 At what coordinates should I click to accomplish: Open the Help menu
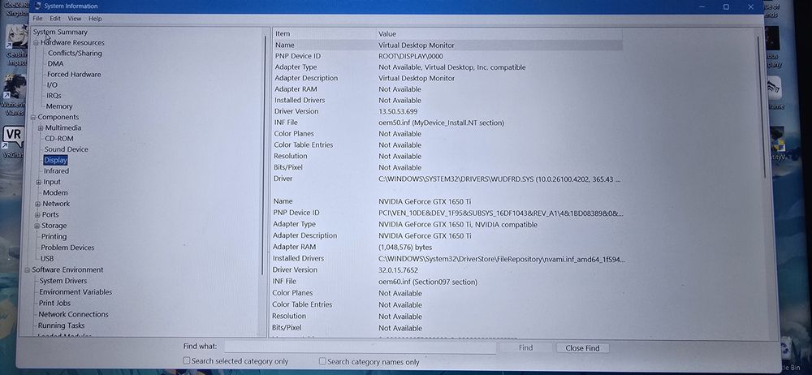click(x=95, y=19)
